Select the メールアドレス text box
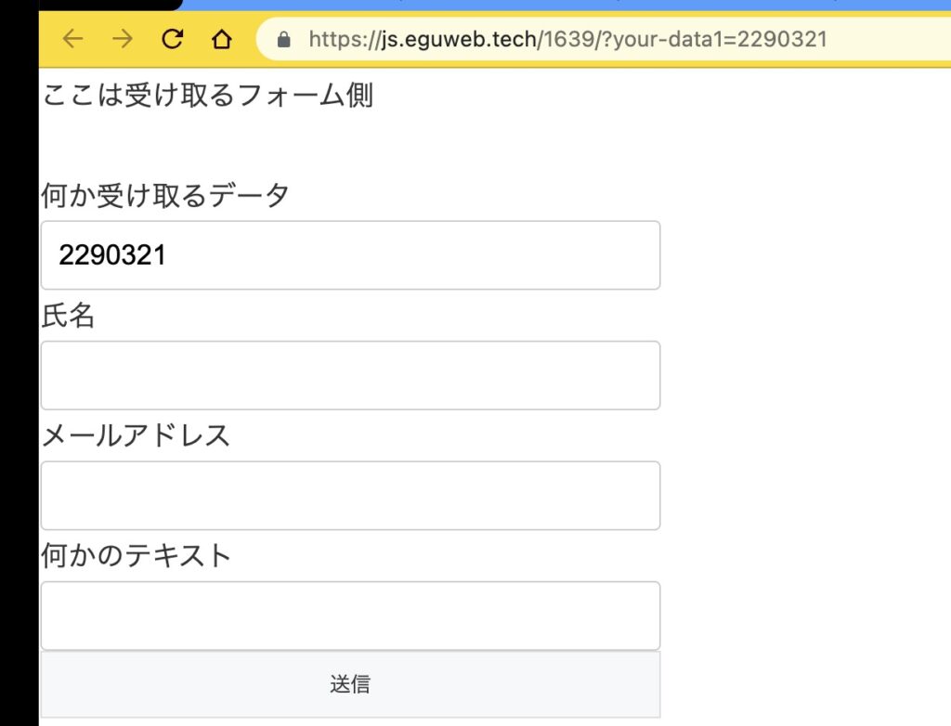Viewport: 951px width, 726px height. (x=350, y=496)
